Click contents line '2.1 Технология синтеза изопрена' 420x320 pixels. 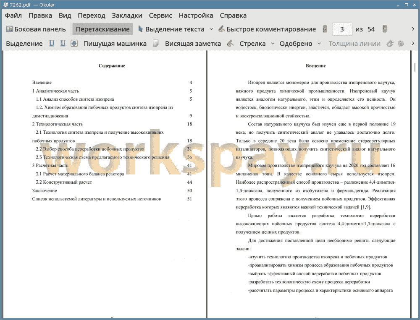coord(100,133)
